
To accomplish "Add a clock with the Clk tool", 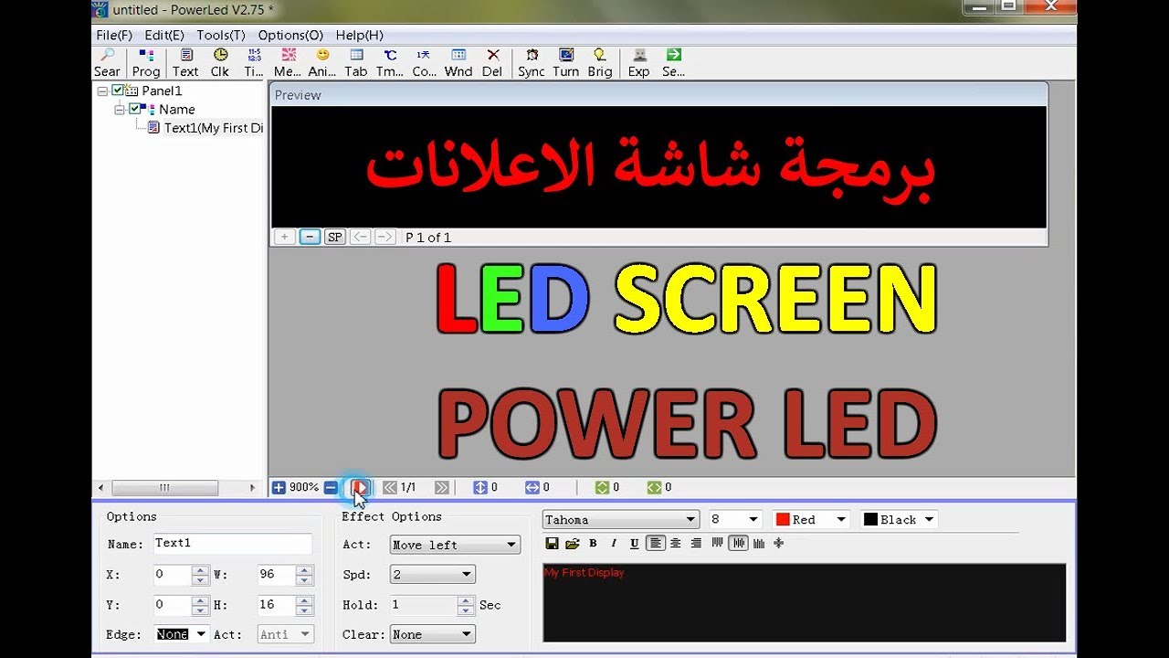I will pyautogui.click(x=220, y=63).
